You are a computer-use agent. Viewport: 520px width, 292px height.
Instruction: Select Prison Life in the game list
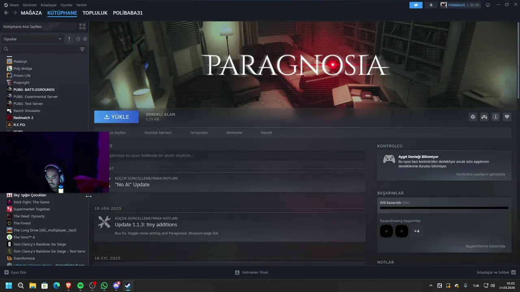[x=22, y=75]
